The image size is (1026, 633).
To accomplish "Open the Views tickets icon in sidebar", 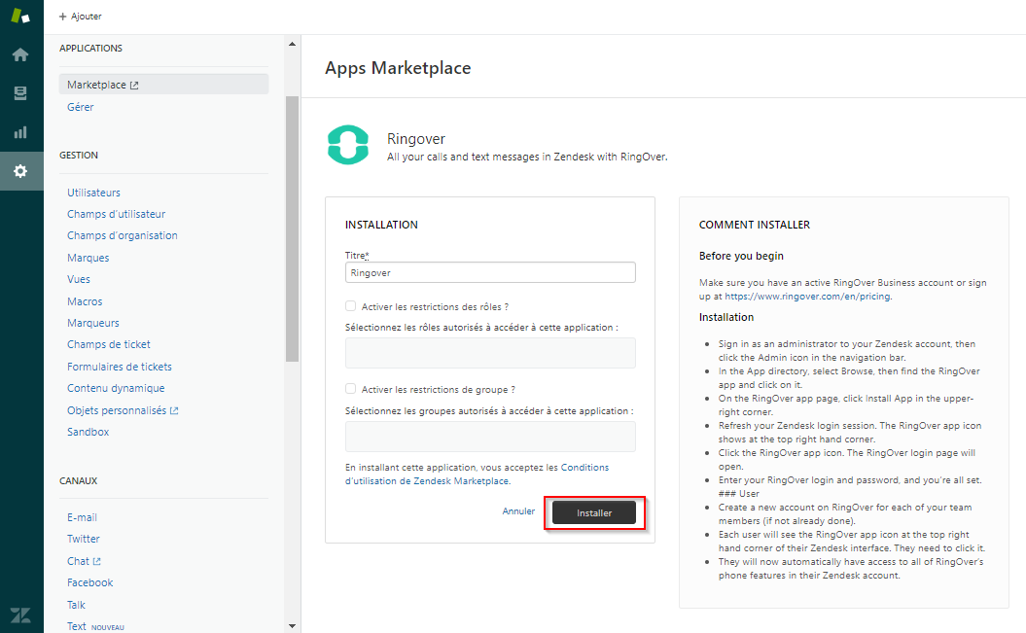I will pos(20,93).
